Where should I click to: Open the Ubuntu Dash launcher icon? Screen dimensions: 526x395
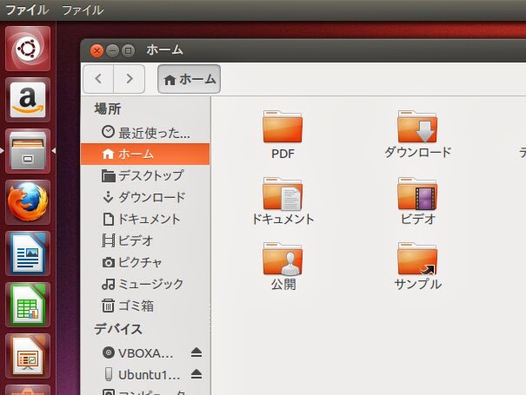28,49
